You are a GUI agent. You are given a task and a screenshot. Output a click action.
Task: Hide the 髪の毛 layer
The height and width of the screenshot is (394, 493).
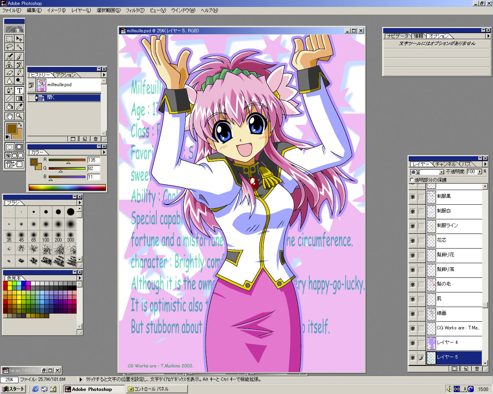point(413,284)
